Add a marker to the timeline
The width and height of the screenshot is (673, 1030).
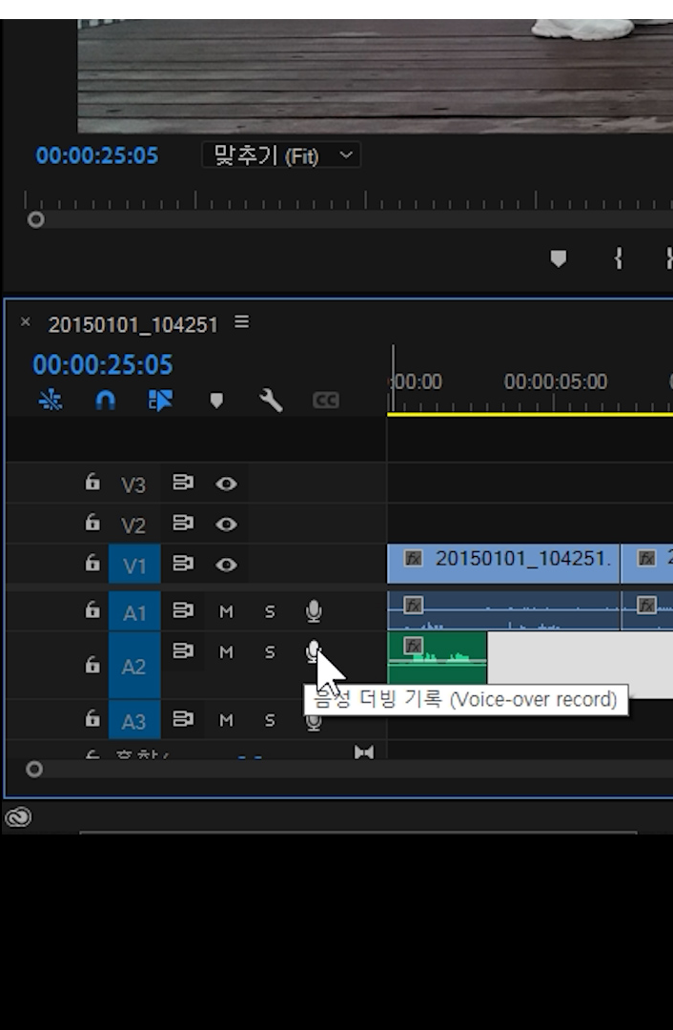pyautogui.click(x=216, y=401)
